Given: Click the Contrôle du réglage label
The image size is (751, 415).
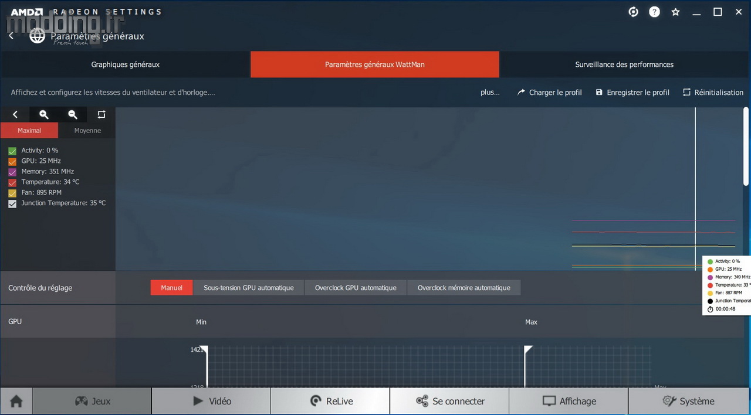Looking at the screenshot, I should (x=40, y=288).
